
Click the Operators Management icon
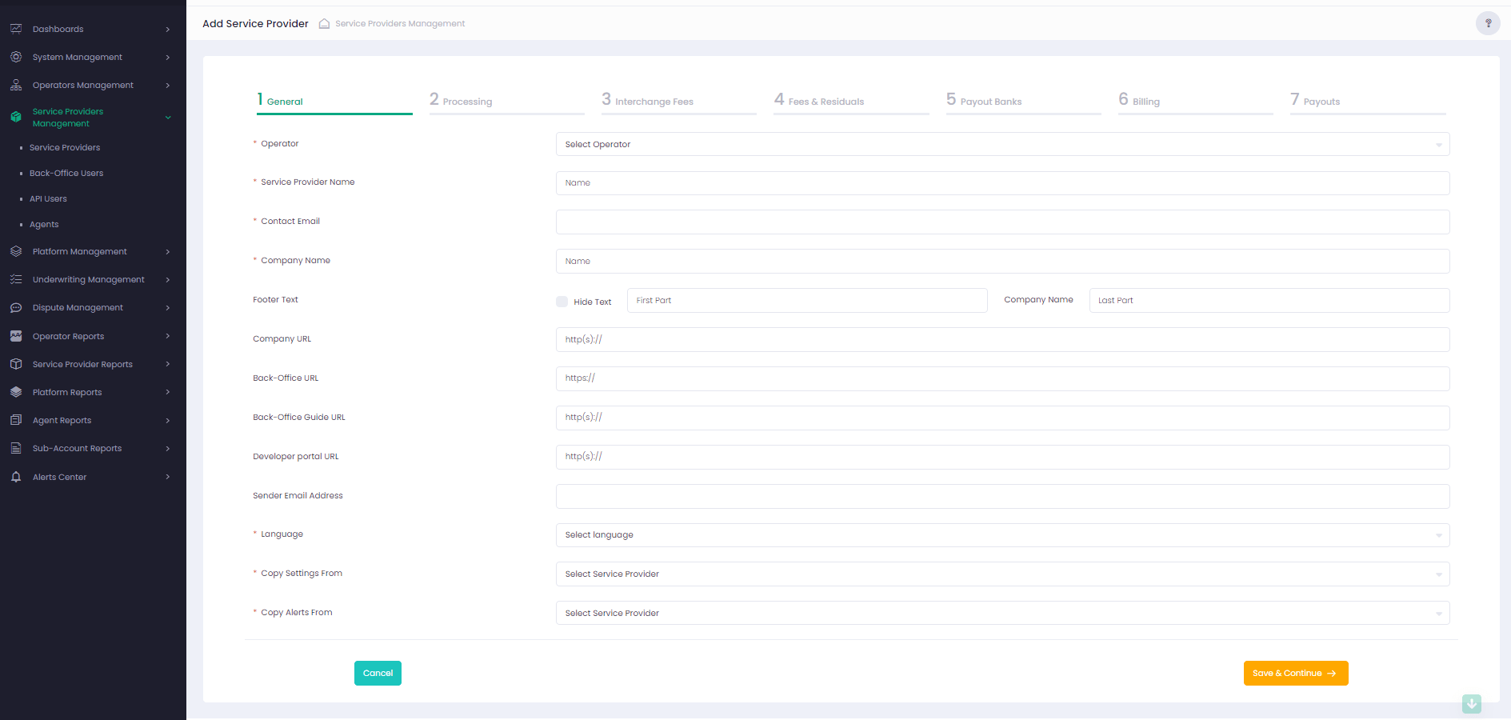[16, 85]
